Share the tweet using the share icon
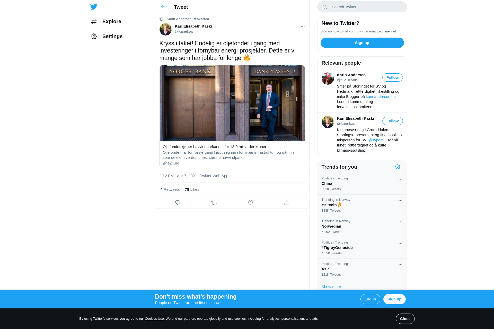This screenshot has width=494, height=329. 287,203
